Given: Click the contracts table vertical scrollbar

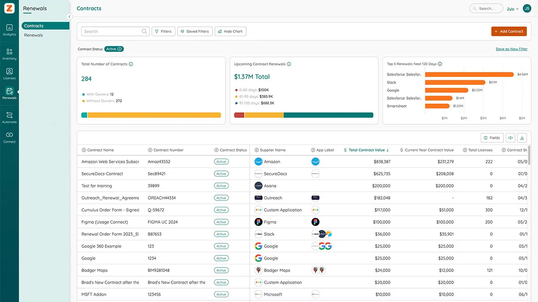Looking at the screenshot, I should coord(529,154).
